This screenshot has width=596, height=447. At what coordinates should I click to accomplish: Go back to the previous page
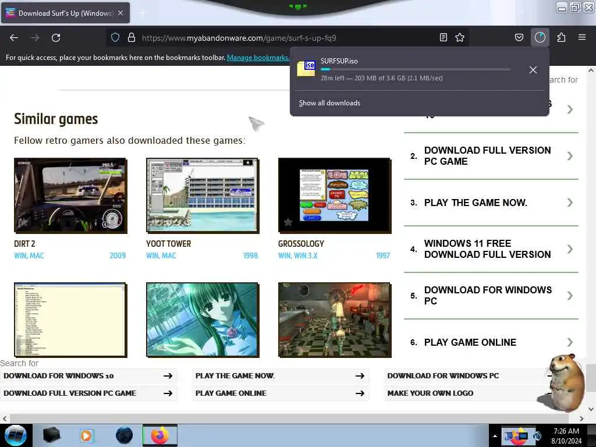[14, 38]
